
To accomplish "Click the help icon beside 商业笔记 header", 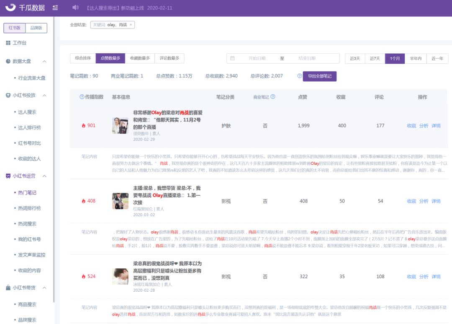I will [x=273, y=97].
